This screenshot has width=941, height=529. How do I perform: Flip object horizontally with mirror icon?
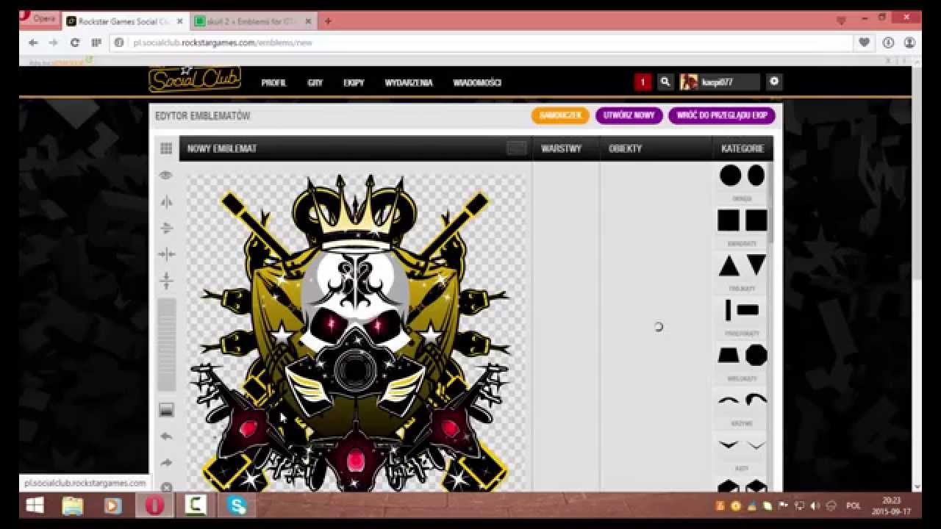coord(166,202)
